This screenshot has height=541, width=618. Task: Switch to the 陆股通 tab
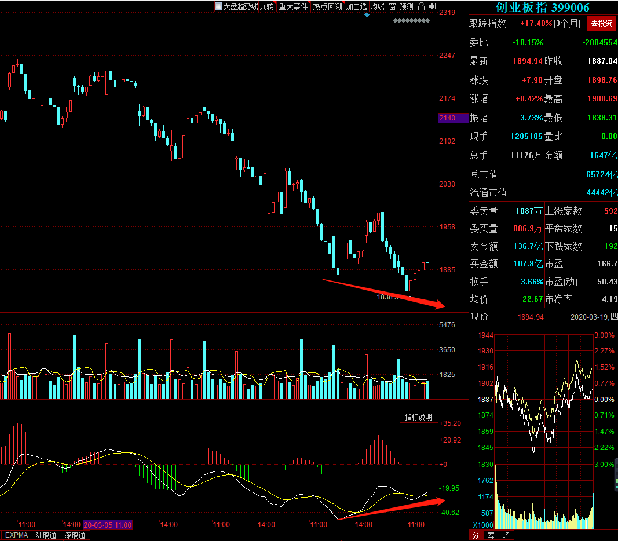(46, 535)
